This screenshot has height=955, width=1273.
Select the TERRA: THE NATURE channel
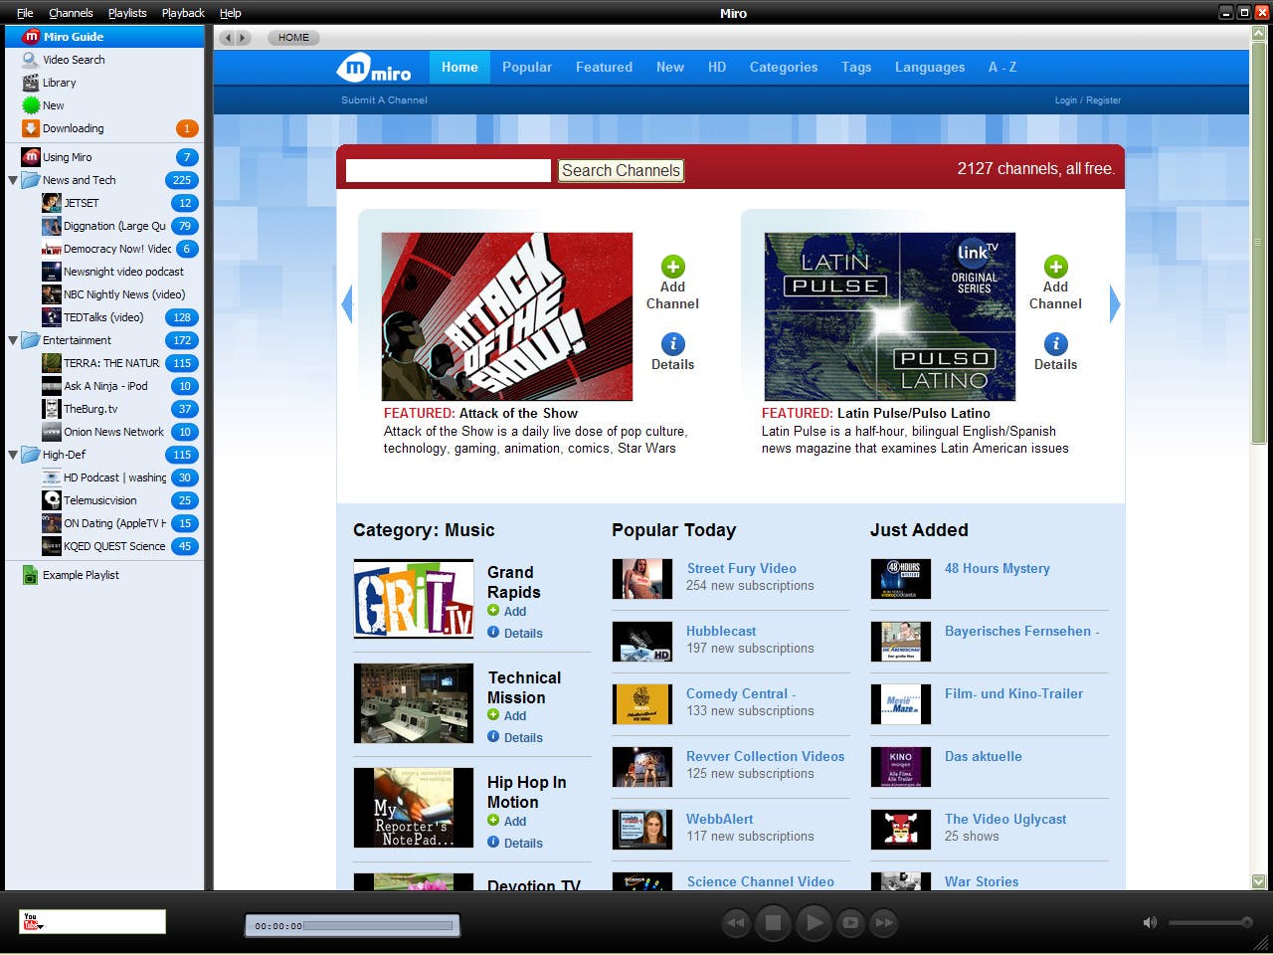104,363
